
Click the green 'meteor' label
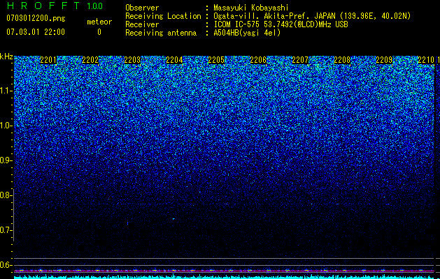(x=99, y=22)
